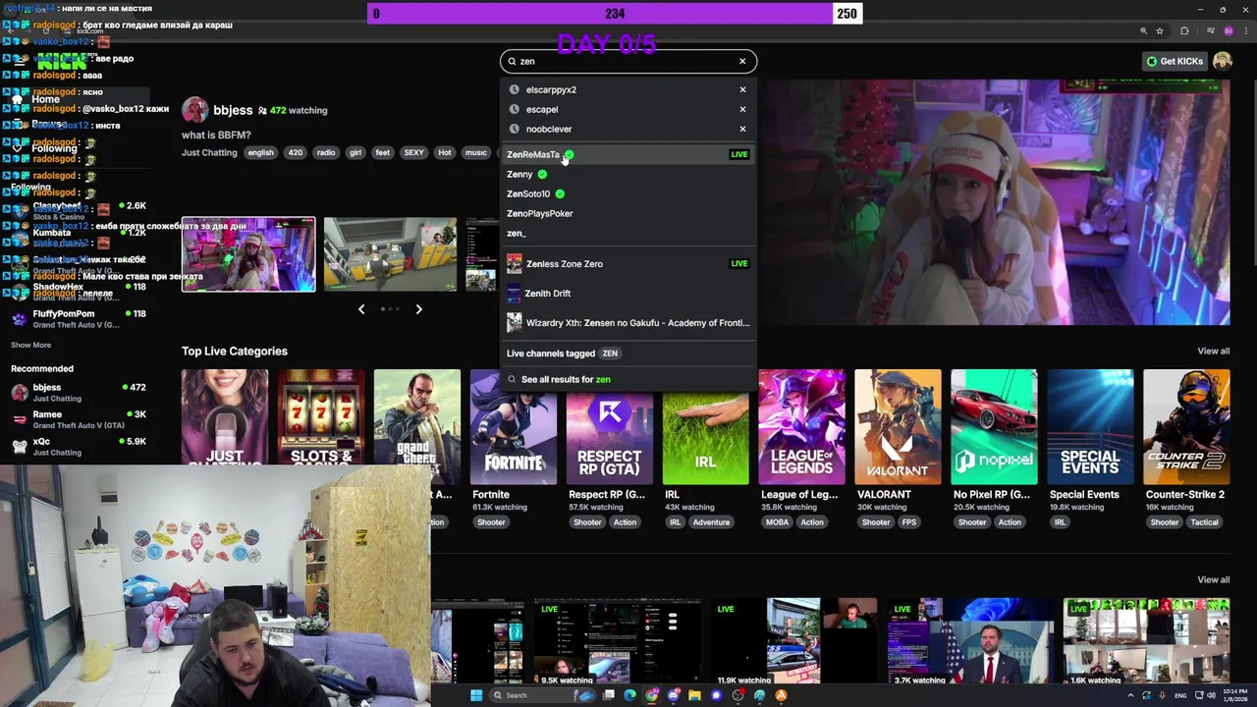See all results for zen
The width and height of the screenshot is (1257, 707).
point(628,379)
